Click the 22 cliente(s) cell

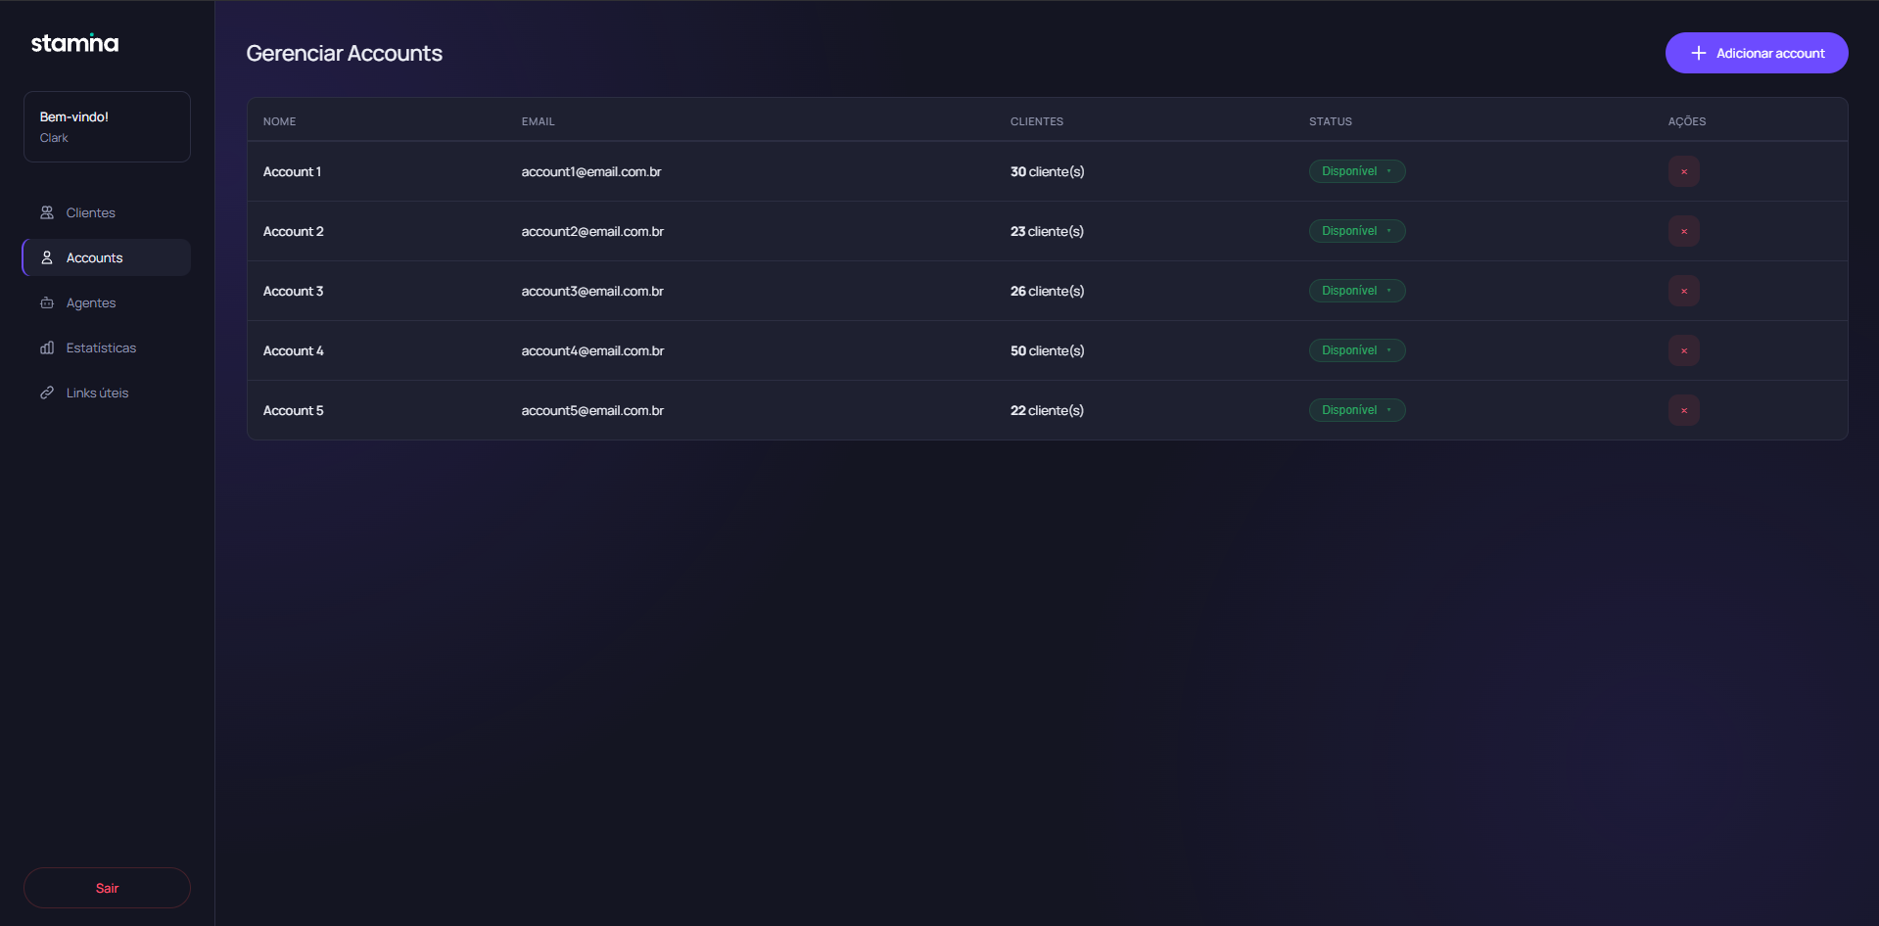pyautogui.click(x=1047, y=410)
